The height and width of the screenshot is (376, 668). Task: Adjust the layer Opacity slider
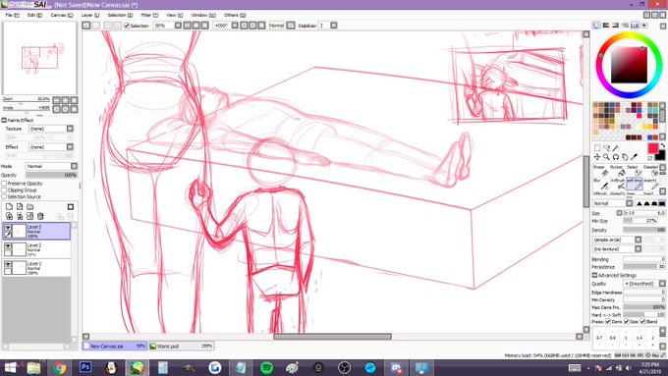[x=51, y=175]
